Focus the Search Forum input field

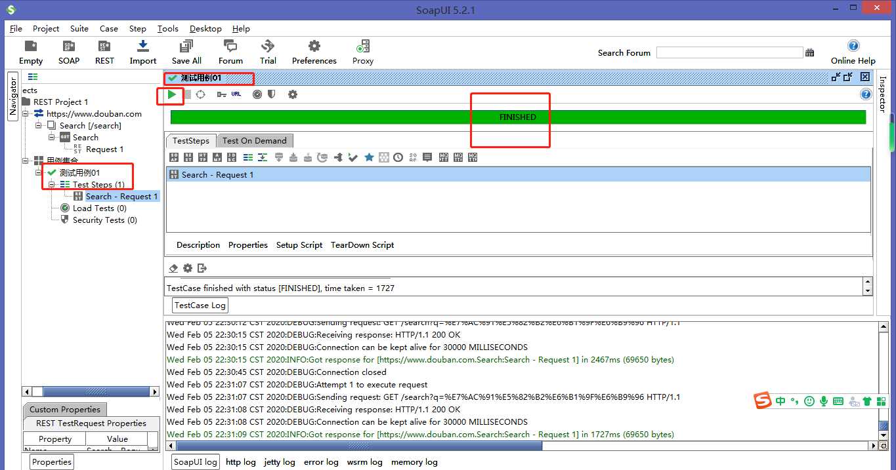tap(730, 52)
